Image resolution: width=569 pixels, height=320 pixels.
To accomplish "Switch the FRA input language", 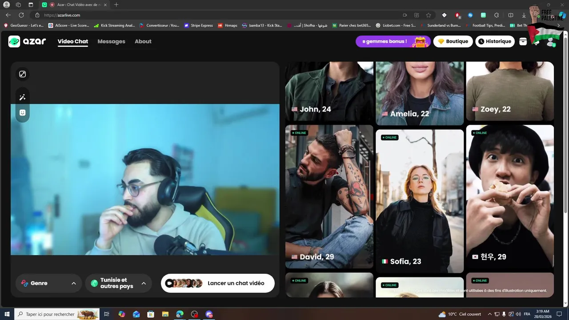I will [527, 314].
